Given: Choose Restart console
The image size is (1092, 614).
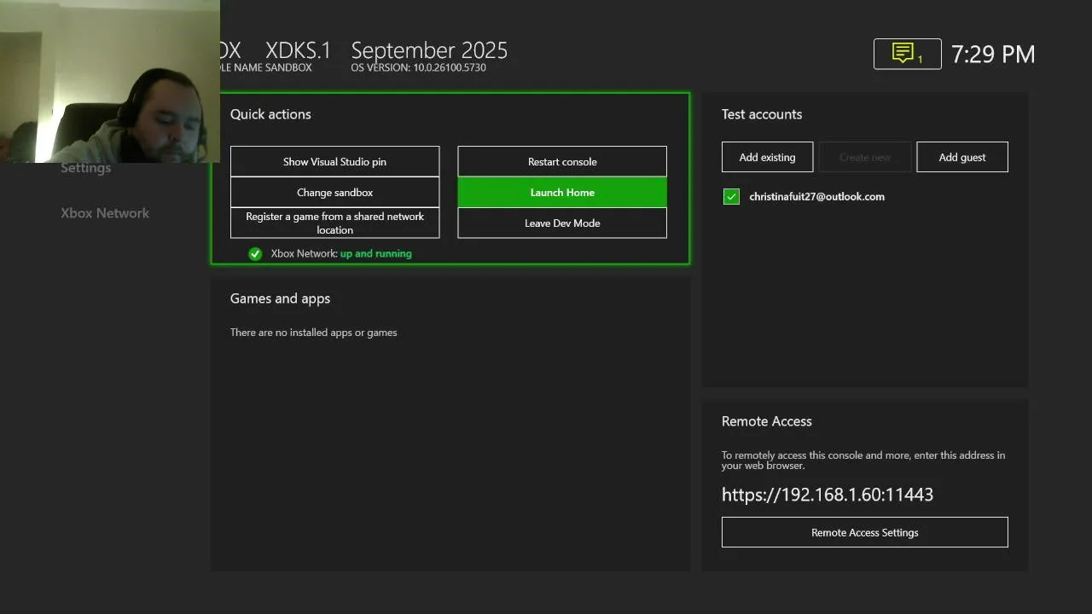Looking at the screenshot, I should [x=562, y=161].
